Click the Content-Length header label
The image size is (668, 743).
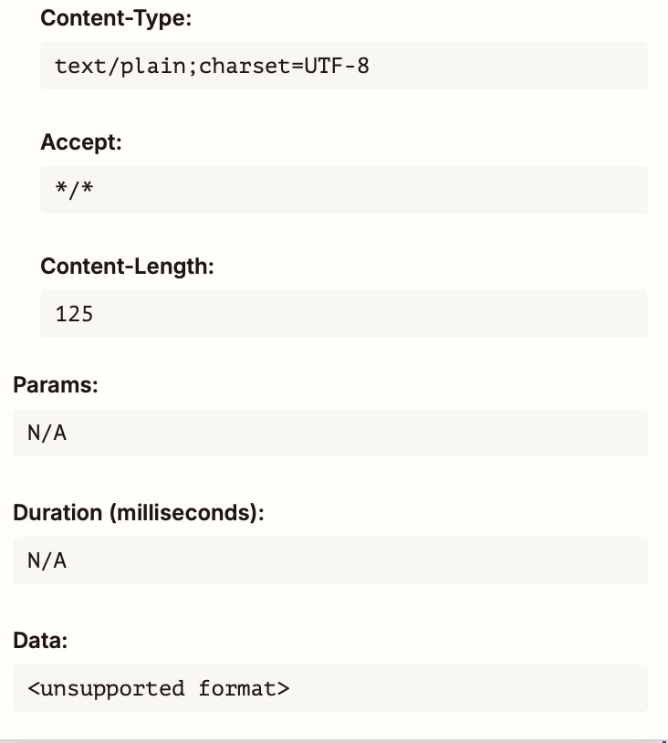coord(127,267)
